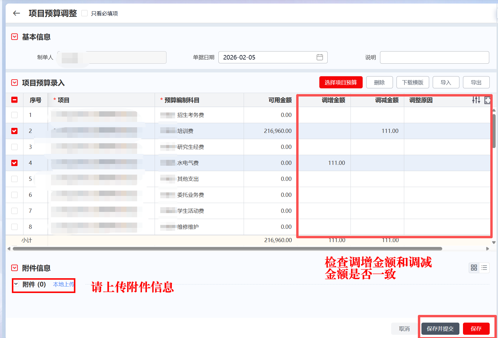Screen dimensions: 498x338
Task: Switch attachments to grid view
Action: (x=474, y=268)
